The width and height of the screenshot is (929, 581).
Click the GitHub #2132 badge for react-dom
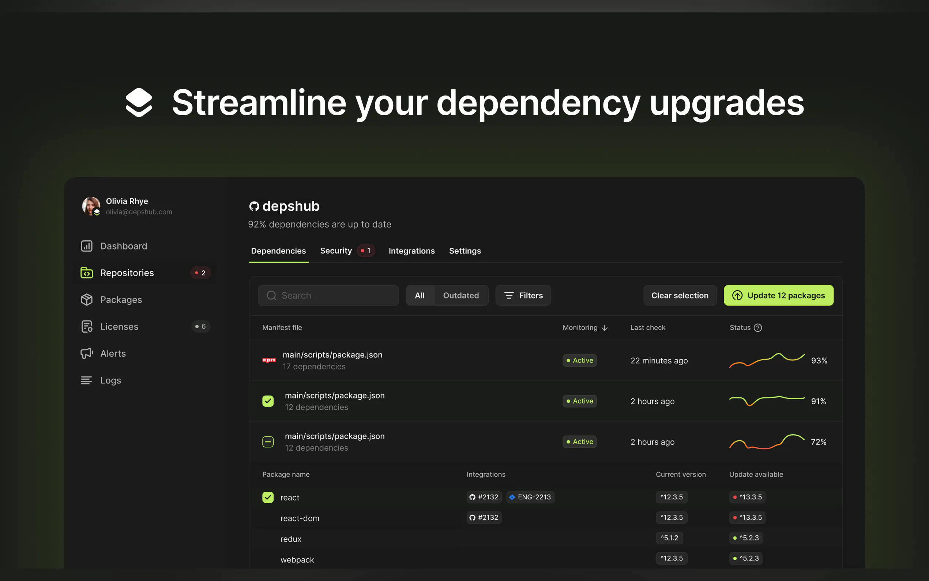[484, 518]
